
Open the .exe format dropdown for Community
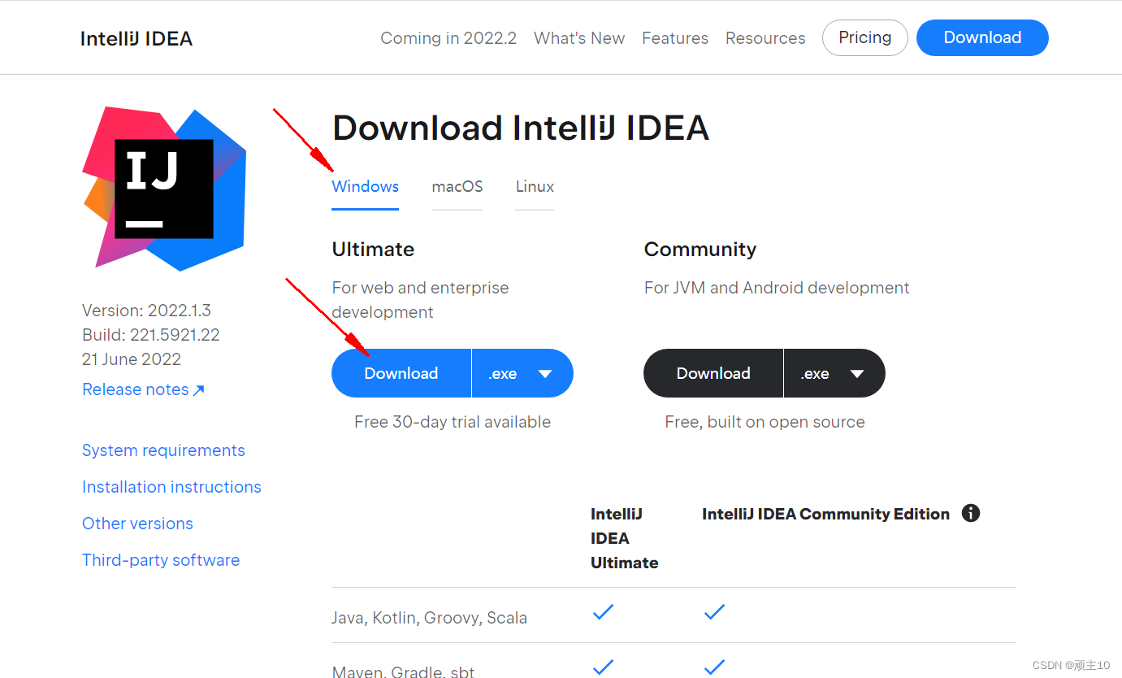(x=834, y=373)
